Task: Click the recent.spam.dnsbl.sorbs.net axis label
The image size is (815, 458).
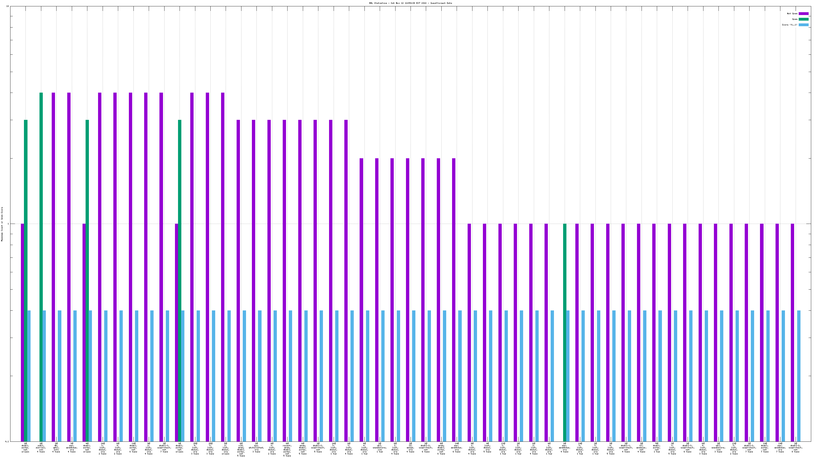Action: [287, 450]
